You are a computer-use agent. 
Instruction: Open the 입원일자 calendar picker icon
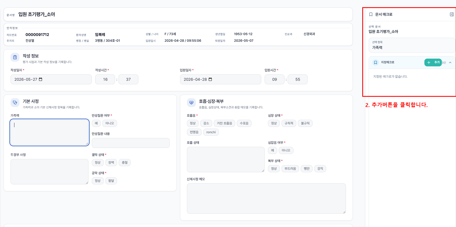point(210,79)
